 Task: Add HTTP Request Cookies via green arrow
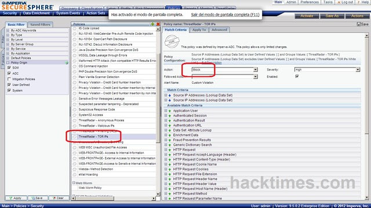(x=170, y=169)
